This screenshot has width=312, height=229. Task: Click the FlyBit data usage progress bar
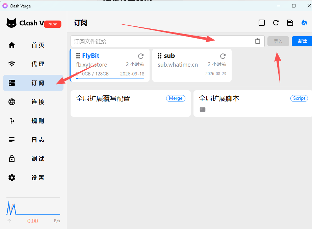tap(110, 78)
